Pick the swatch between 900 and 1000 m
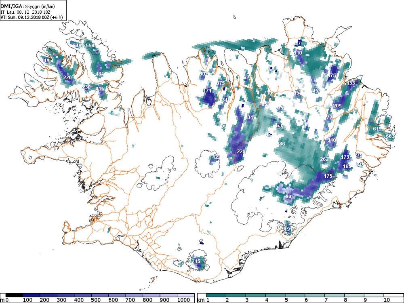404x303 pixels. tap(168, 295)
